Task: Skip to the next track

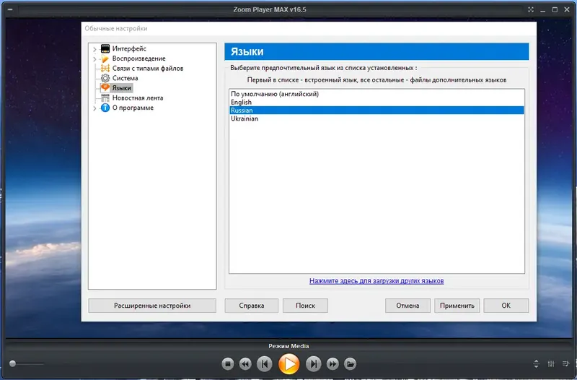Action: (x=314, y=364)
